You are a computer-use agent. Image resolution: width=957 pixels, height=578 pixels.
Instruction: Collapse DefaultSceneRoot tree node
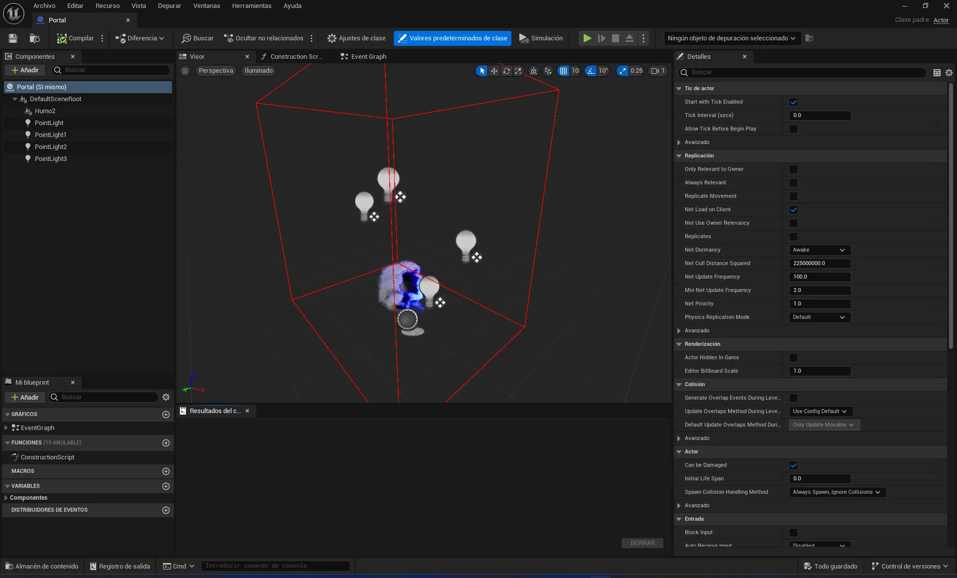click(x=15, y=99)
